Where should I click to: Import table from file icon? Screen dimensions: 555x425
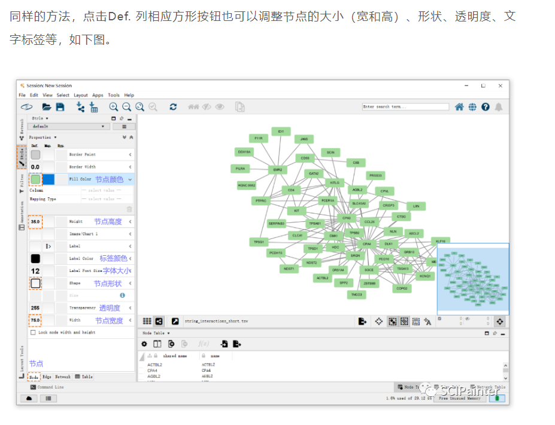tap(93, 106)
